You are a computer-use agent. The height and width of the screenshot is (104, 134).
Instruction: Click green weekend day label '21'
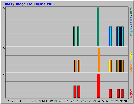coord(86,101)
